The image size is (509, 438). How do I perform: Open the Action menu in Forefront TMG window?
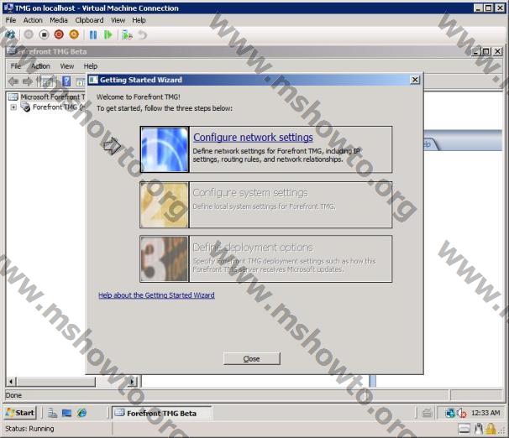pyautogui.click(x=40, y=66)
